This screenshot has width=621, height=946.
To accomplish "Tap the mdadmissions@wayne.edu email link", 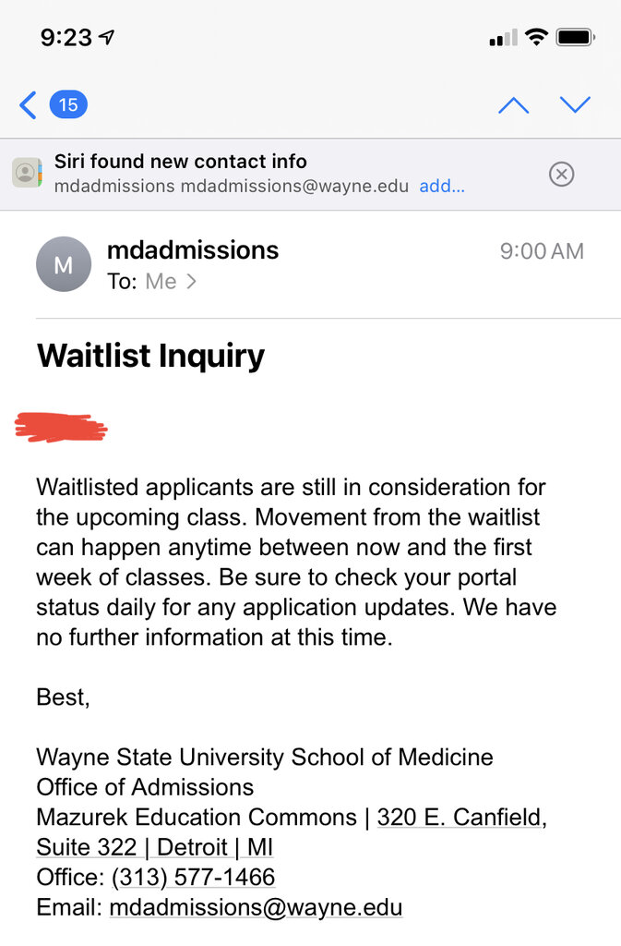I will click(x=256, y=907).
